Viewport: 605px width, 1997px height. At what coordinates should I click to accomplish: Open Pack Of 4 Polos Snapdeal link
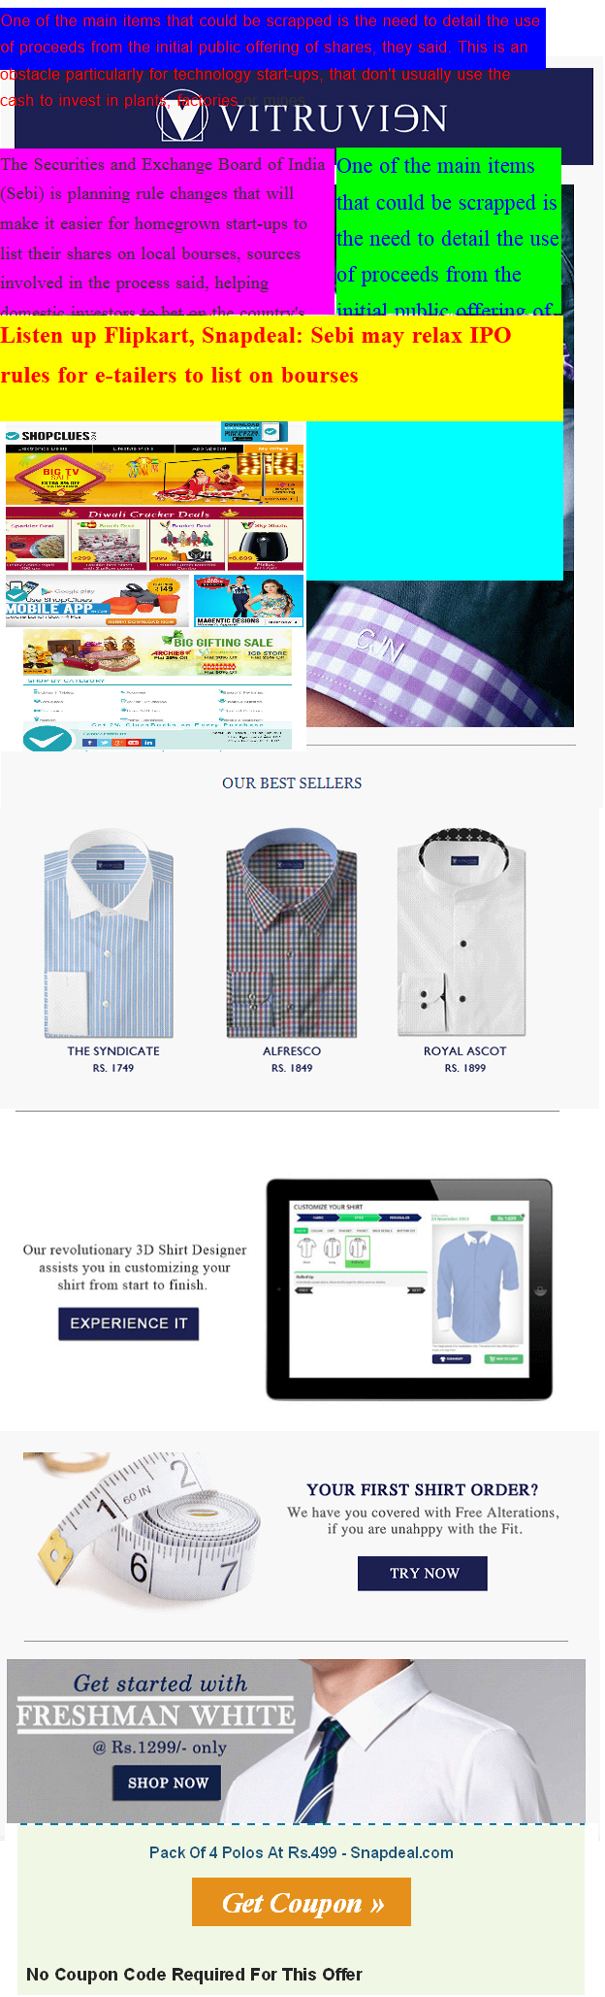[302, 1852]
